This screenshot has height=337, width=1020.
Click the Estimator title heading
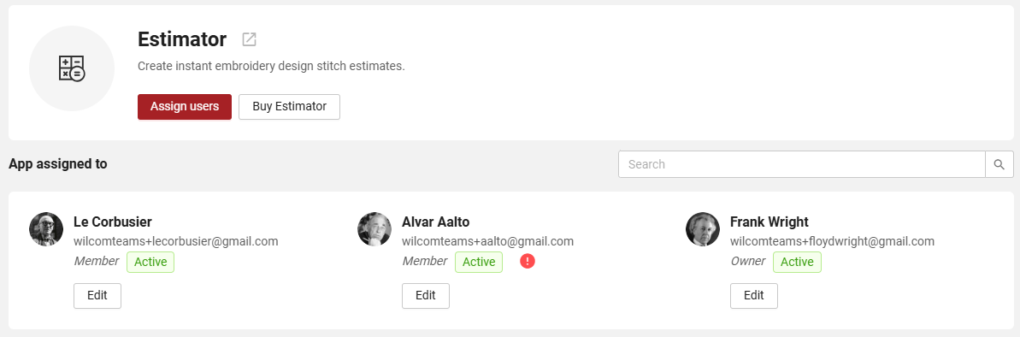pyautogui.click(x=182, y=39)
